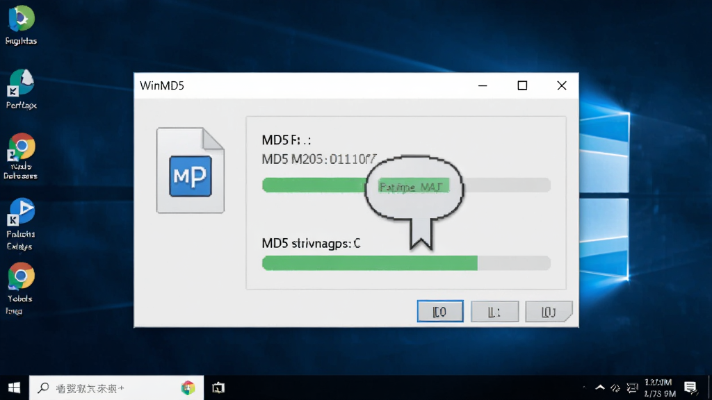Screen dimensions: 712x400
Task: Open the Windows Start menu
Action: point(14,387)
